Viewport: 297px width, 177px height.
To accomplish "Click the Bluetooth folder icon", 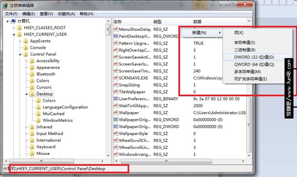I will coord(32,74).
